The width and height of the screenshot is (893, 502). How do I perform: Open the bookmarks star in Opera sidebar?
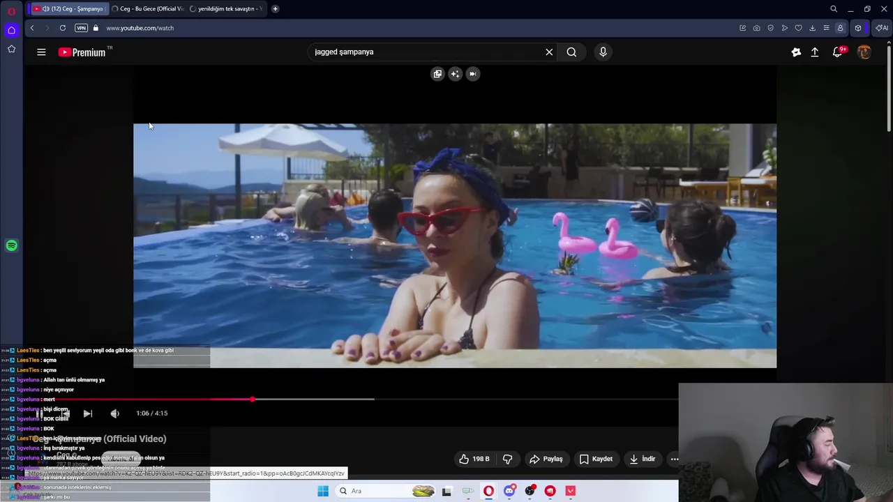(x=11, y=49)
